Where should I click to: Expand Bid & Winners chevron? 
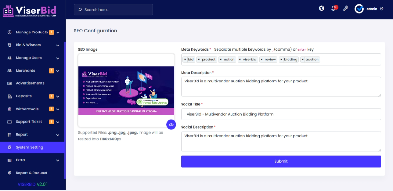pos(58,45)
